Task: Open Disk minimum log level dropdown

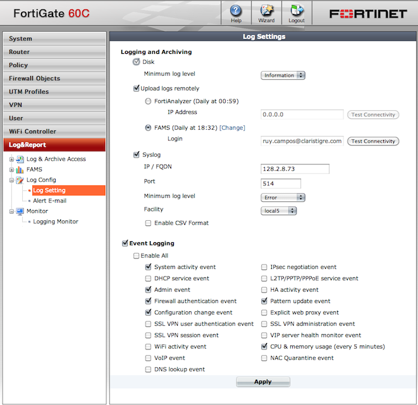Action: (283, 75)
